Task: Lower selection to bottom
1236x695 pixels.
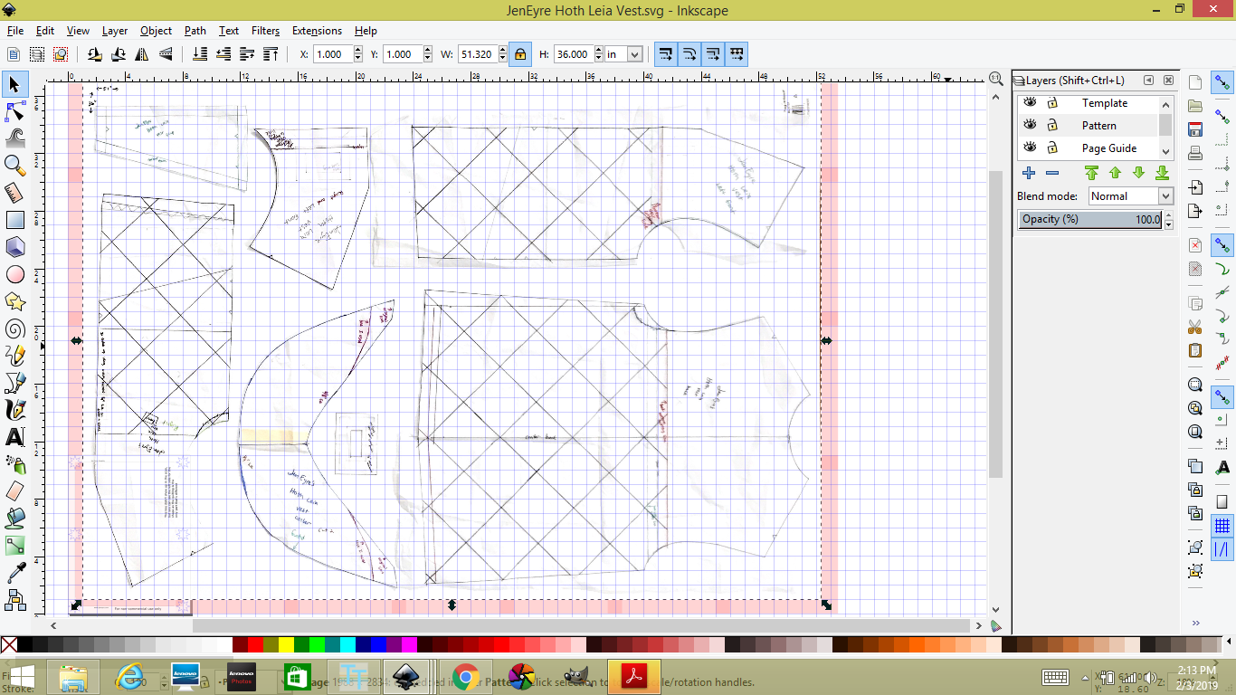Action: tap(200, 54)
